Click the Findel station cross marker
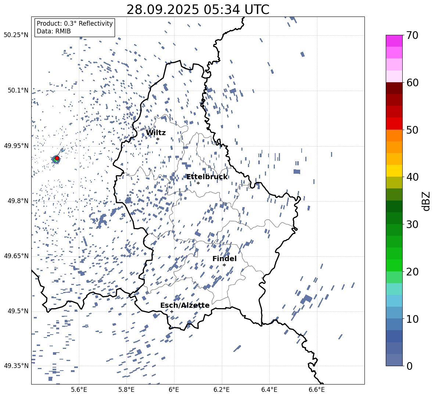Screen dimensions: 435x397 pyautogui.click(x=224, y=265)
